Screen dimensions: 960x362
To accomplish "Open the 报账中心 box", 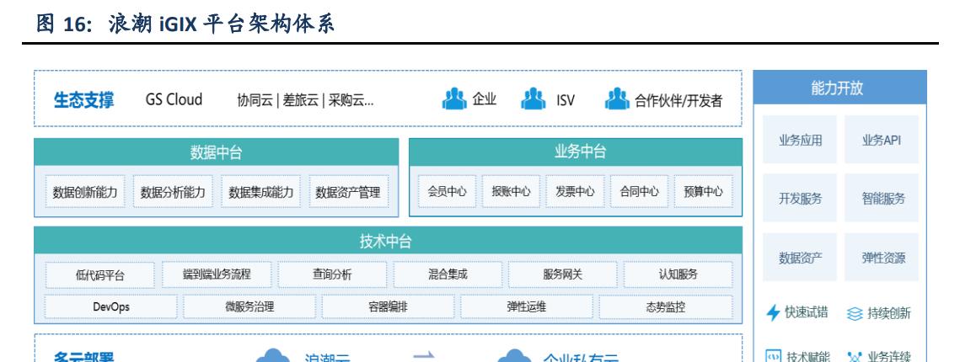I will 512,191.
